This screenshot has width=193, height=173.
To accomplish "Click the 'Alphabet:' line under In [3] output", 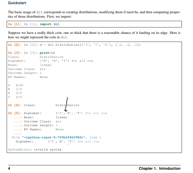I will point(51,61).
